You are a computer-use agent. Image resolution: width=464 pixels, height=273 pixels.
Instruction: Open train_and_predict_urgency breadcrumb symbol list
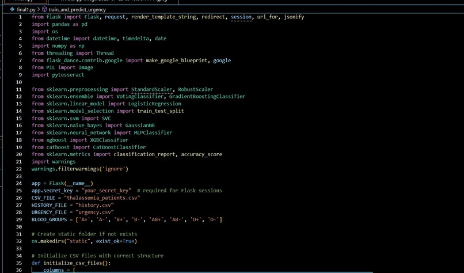(x=77, y=9)
